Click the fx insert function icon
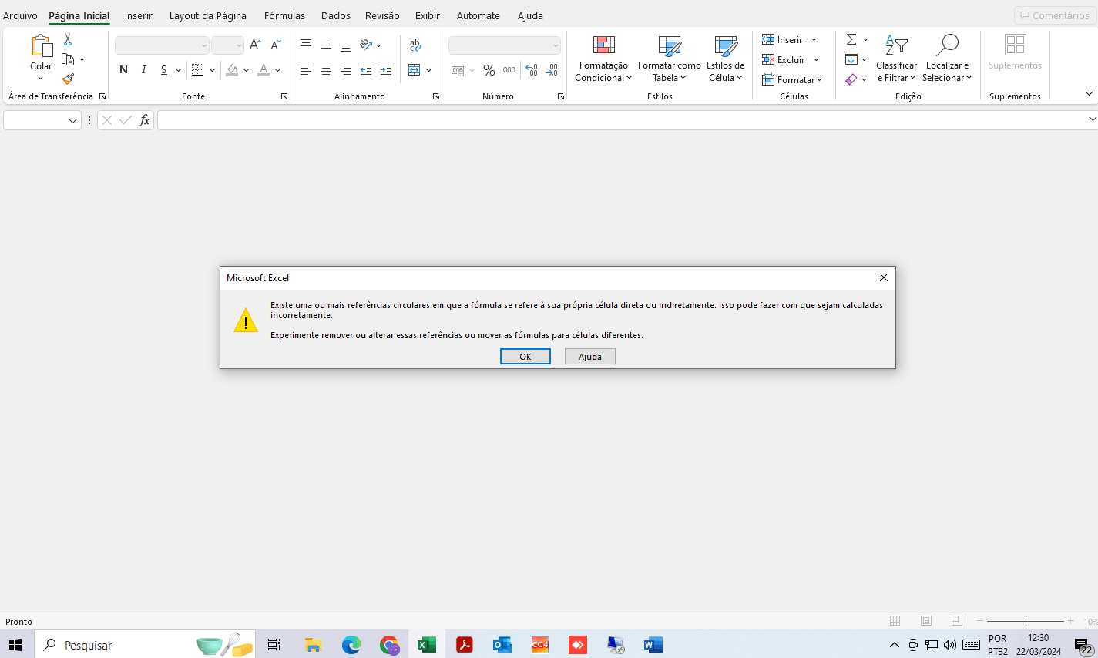1098x658 pixels. [144, 120]
